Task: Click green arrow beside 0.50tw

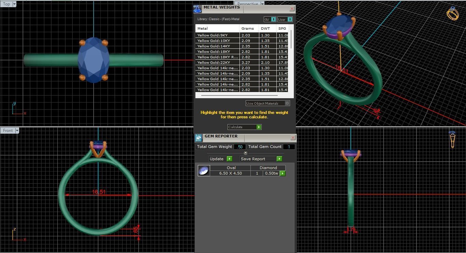Action: pos(283,173)
